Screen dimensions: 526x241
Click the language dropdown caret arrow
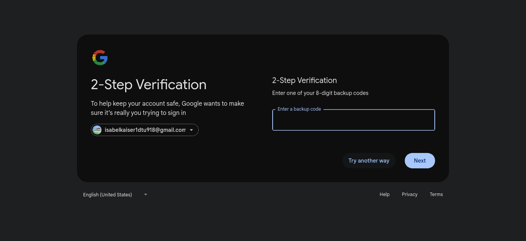click(x=146, y=194)
